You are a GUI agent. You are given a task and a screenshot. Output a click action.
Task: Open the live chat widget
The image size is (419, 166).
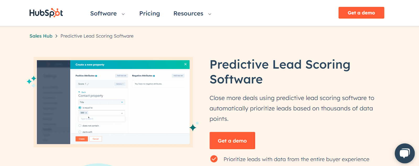click(405, 153)
